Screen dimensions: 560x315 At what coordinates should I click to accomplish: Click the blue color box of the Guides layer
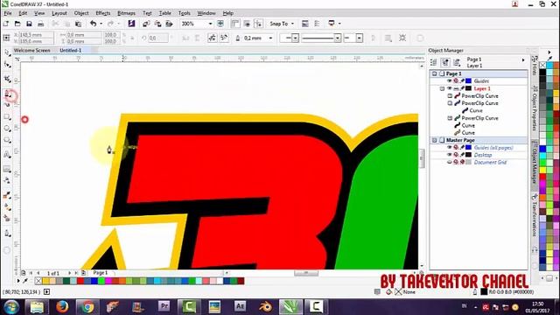pos(468,81)
